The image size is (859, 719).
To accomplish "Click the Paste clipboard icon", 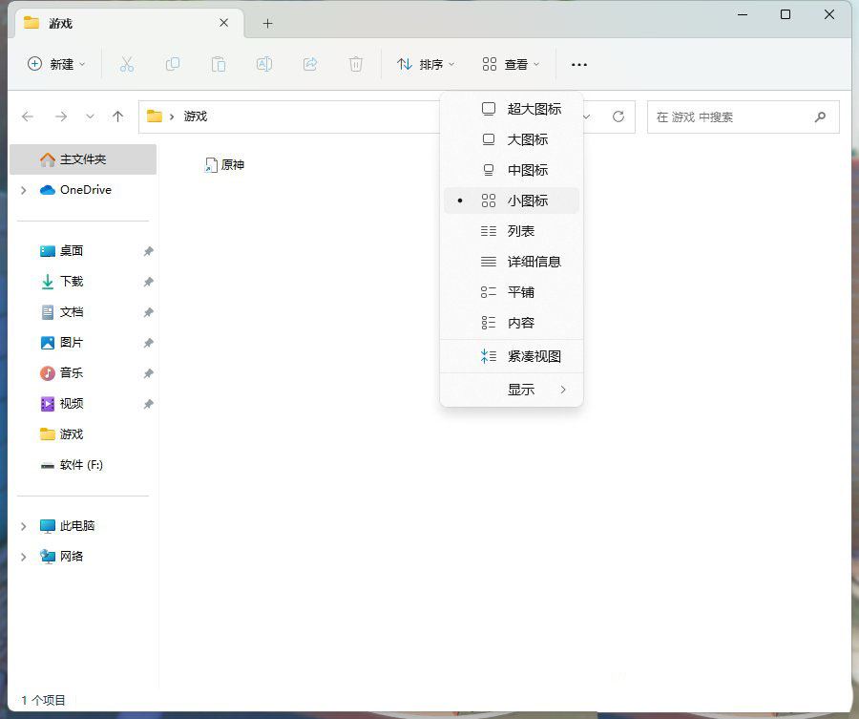I will pyautogui.click(x=218, y=64).
